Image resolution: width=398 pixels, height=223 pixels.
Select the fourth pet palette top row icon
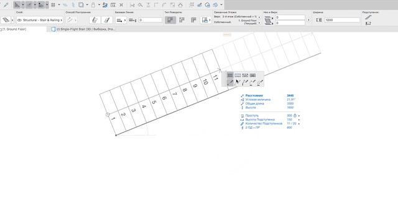253,76
